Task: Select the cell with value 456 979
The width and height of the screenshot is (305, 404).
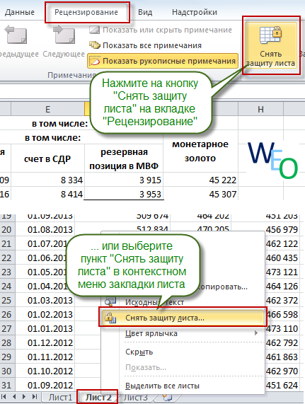Action: 282,229
